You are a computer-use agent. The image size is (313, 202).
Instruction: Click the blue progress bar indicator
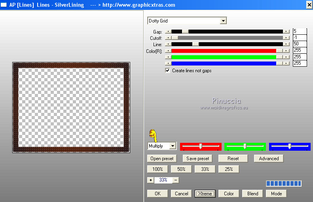tap(284, 183)
